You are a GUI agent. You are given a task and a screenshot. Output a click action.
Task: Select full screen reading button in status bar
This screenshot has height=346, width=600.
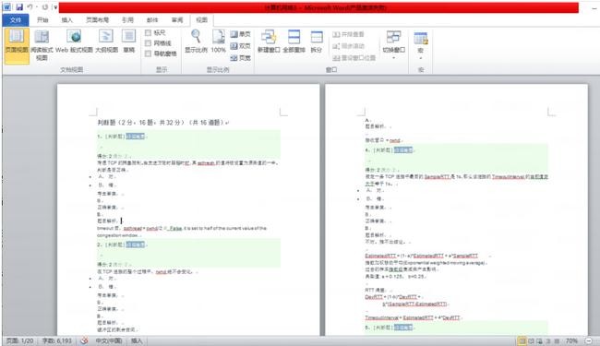pyautogui.click(x=531, y=340)
